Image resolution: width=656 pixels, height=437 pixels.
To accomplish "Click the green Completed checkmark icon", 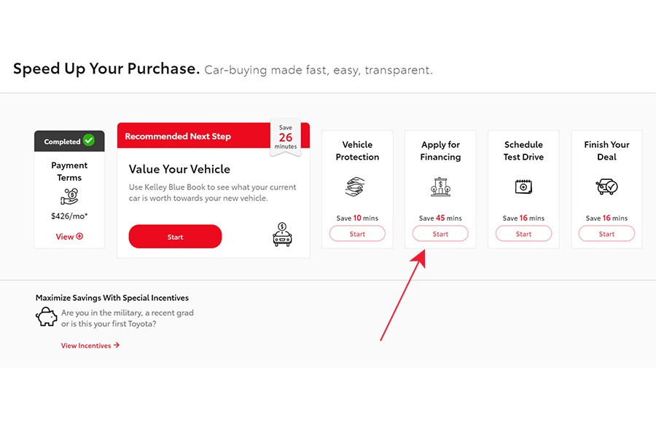I will [x=89, y=140].
